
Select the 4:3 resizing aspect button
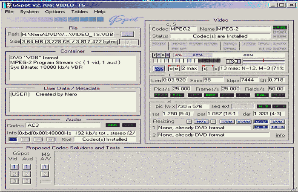pos(259,127)
